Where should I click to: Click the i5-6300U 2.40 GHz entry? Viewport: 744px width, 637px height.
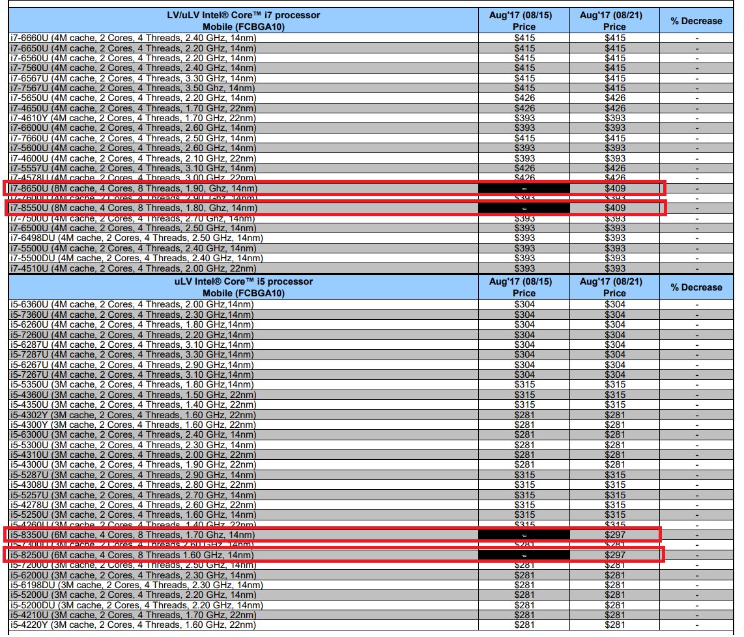click(x=134, y=435)
